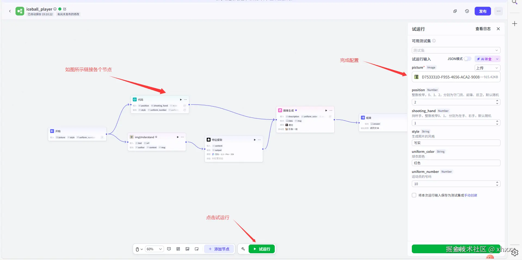Click the style field showing 写实
This screenshot has width=522, height=260.
click(456, 143)
